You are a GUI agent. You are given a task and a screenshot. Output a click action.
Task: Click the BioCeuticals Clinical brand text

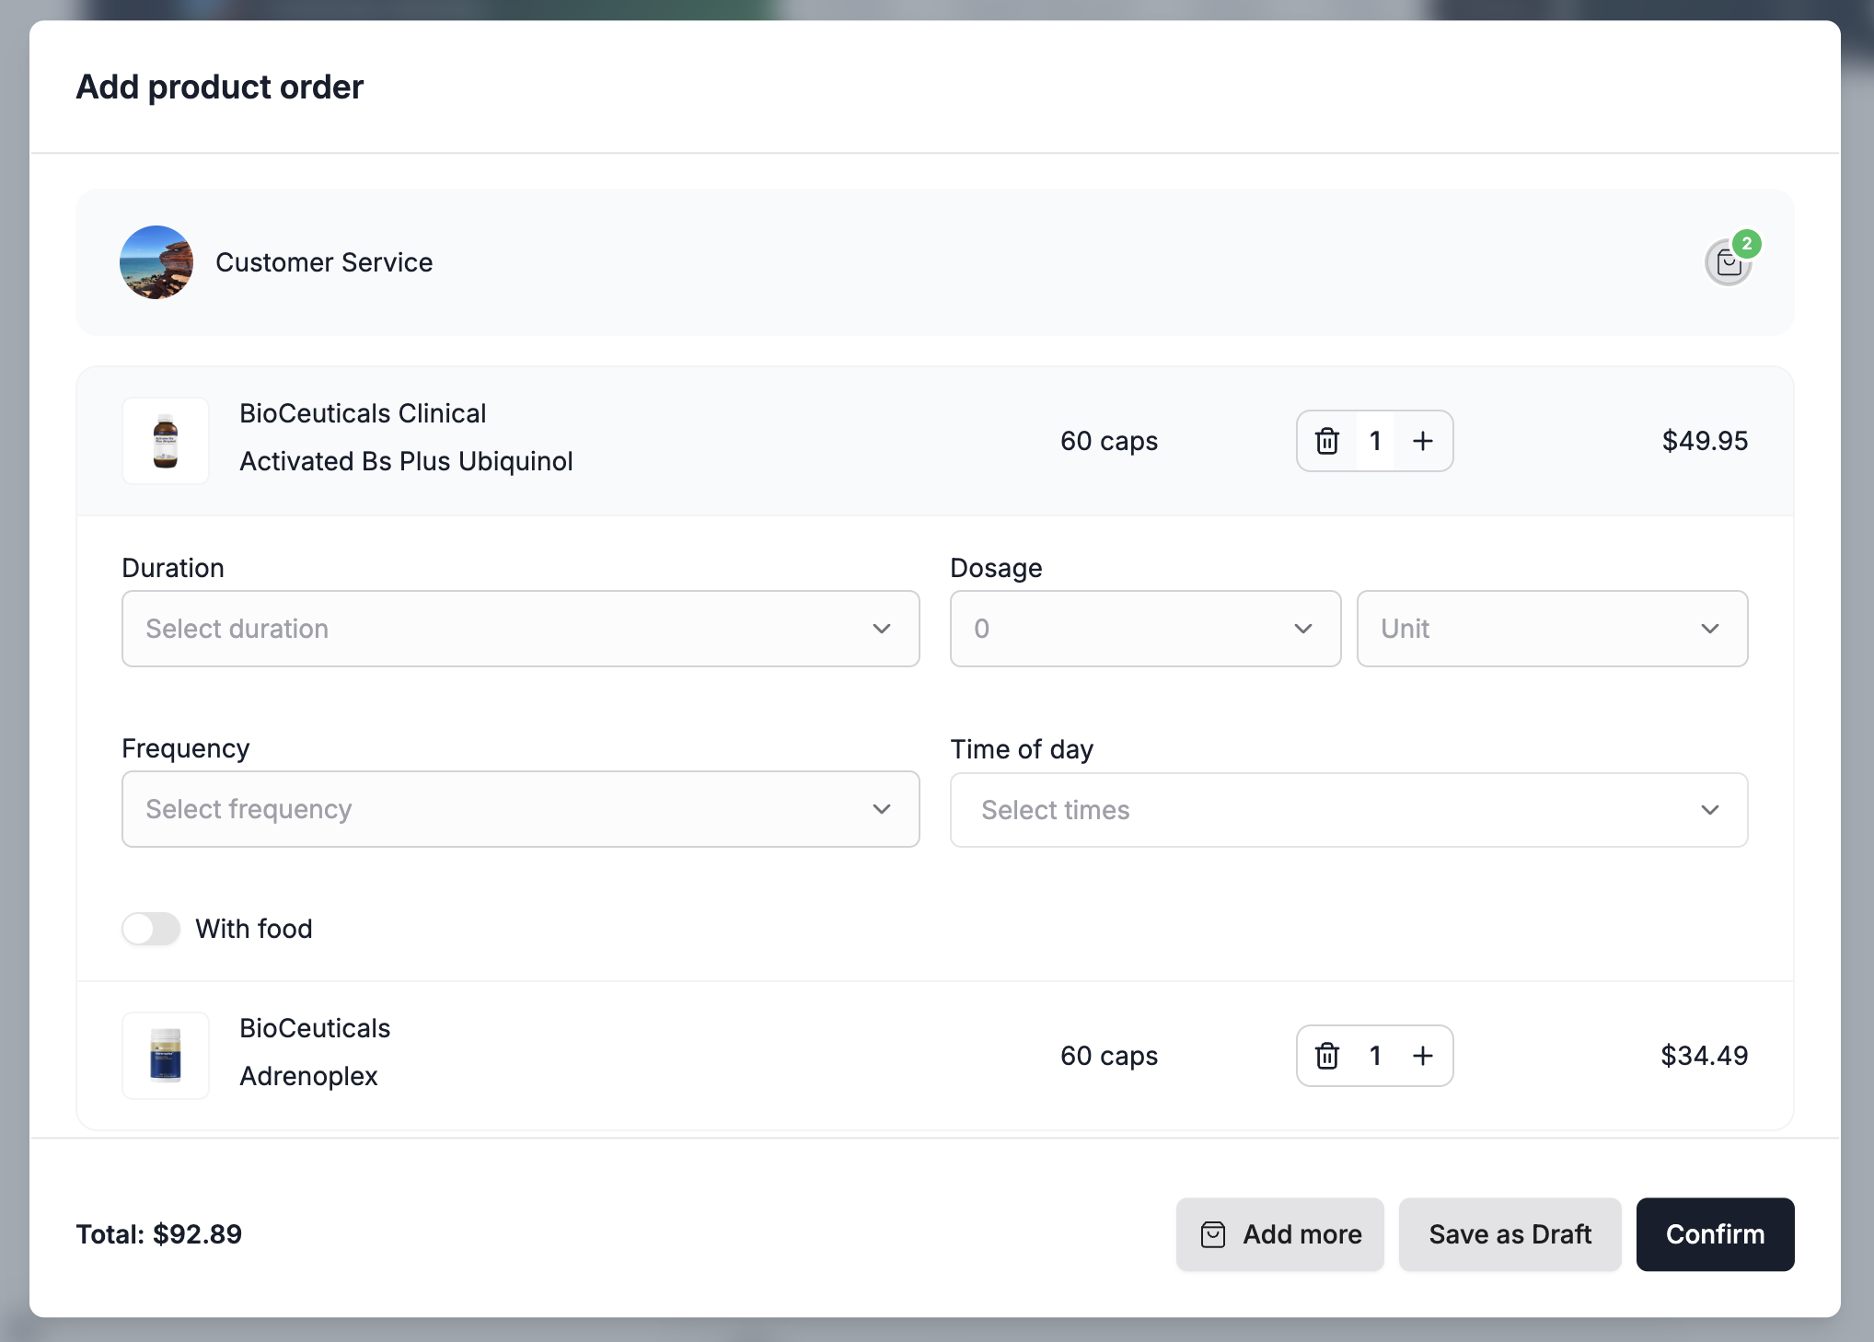[363, 413]
